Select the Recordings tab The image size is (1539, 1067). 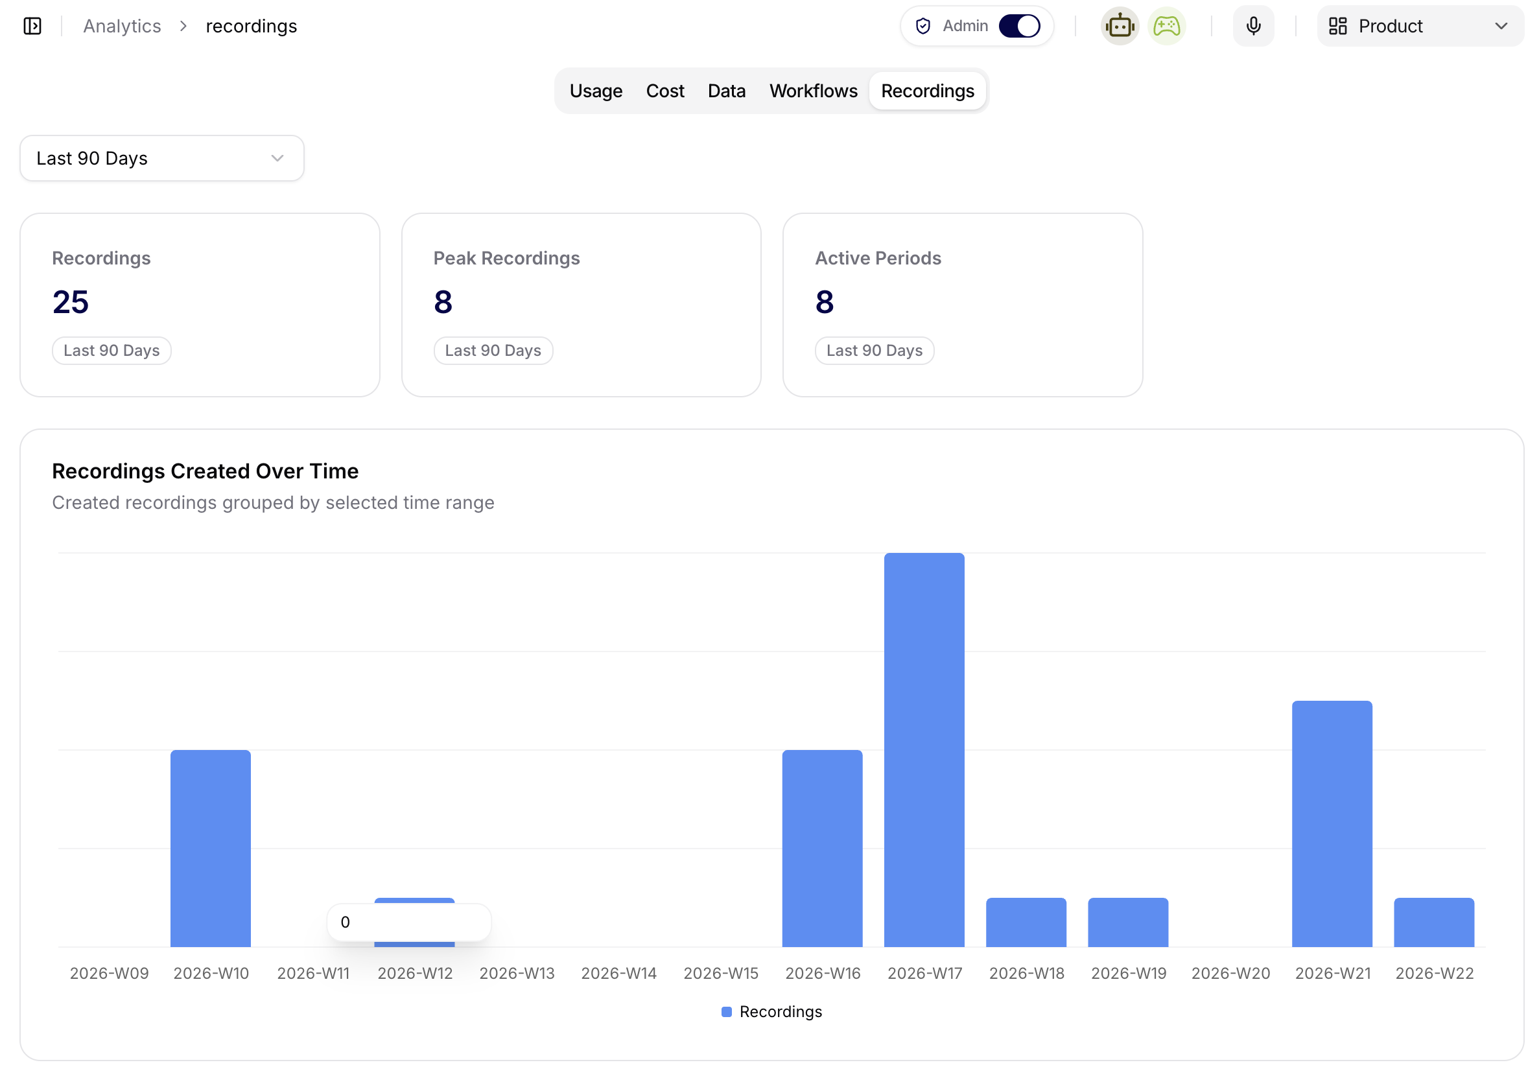(927, 91)
